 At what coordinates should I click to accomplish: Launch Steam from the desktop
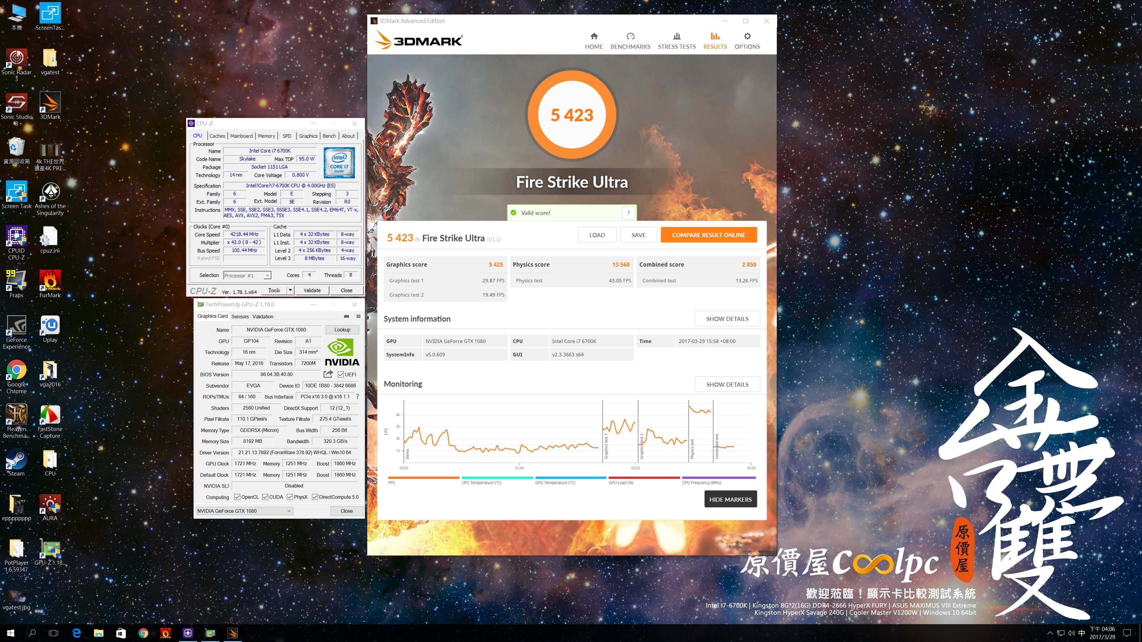16,462
